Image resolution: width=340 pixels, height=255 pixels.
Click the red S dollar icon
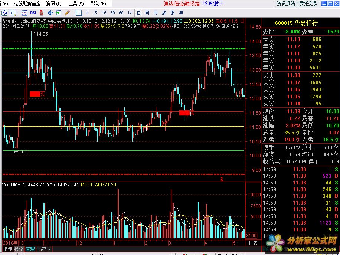pyautogui.click(x=42, y=13)
